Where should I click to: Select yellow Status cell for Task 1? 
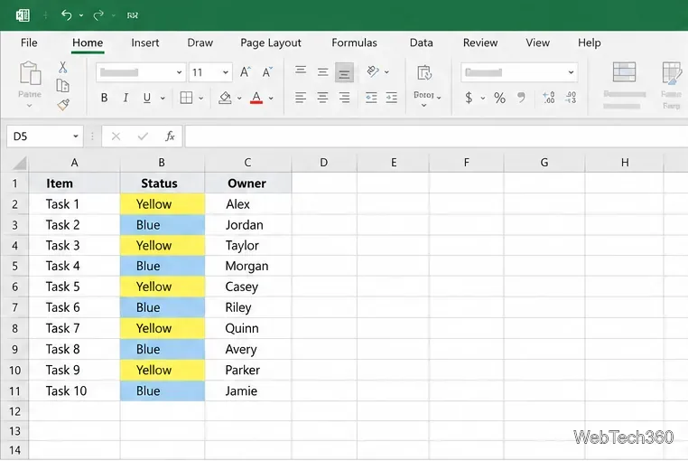point(163,204)
